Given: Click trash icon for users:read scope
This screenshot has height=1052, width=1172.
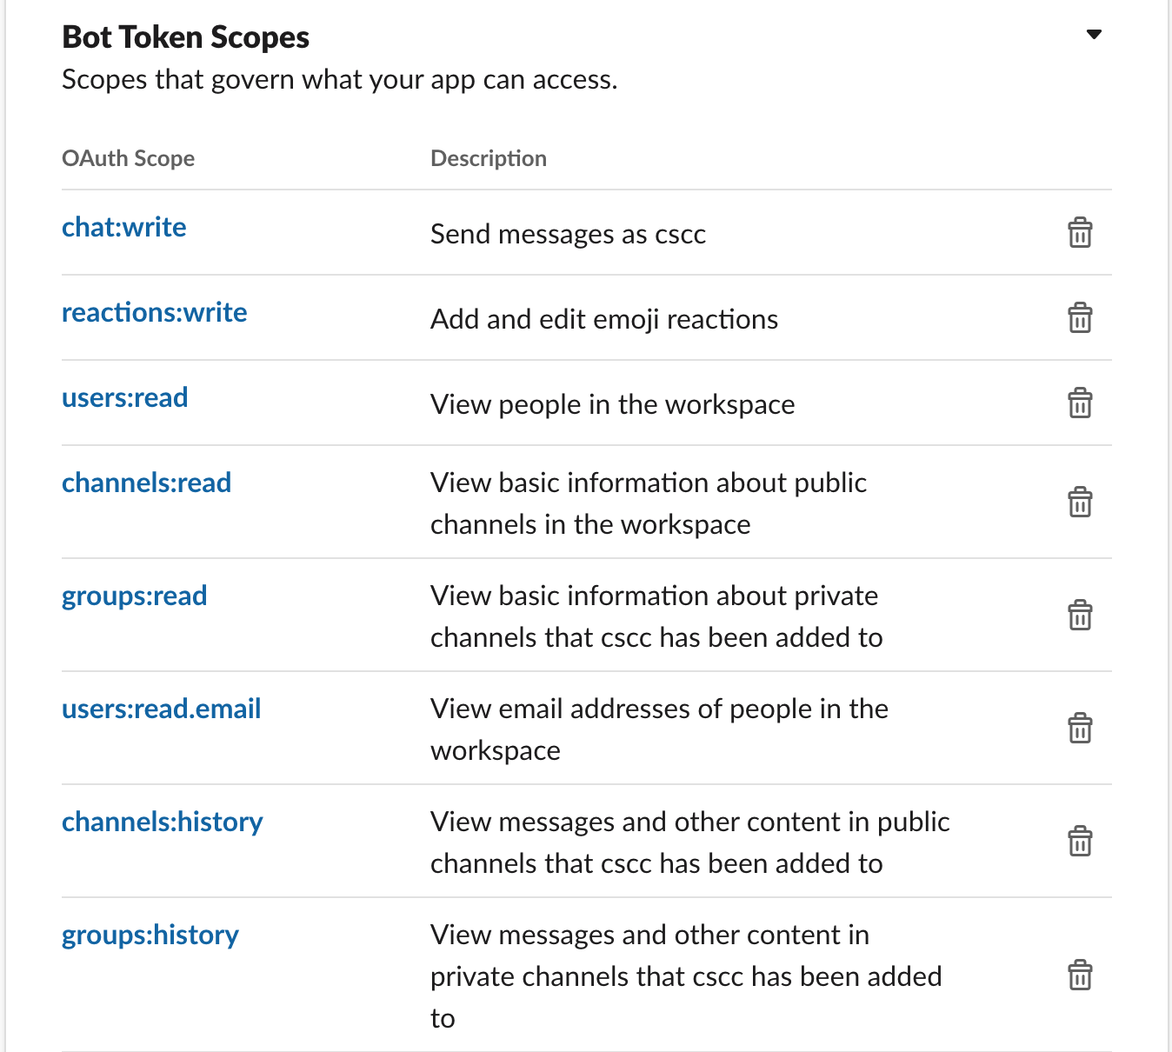Looking at the screenshot, I should pos(1080,403).
